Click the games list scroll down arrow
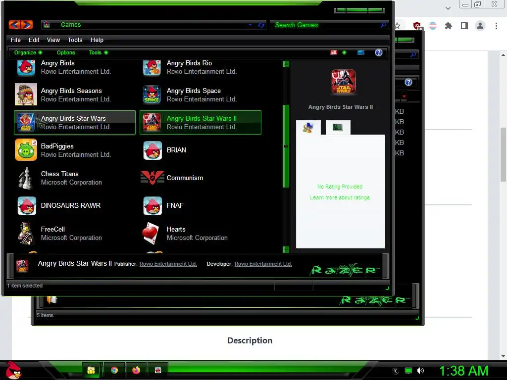 pyautogui.click(x=286, y=249)
